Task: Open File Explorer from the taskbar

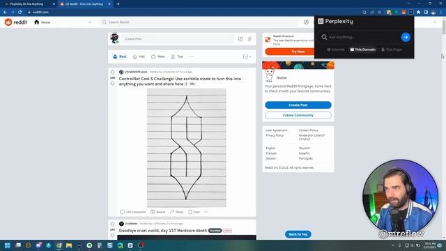Action: 69,245
